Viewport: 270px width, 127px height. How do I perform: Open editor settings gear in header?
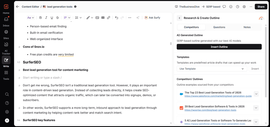click(244, 7)
